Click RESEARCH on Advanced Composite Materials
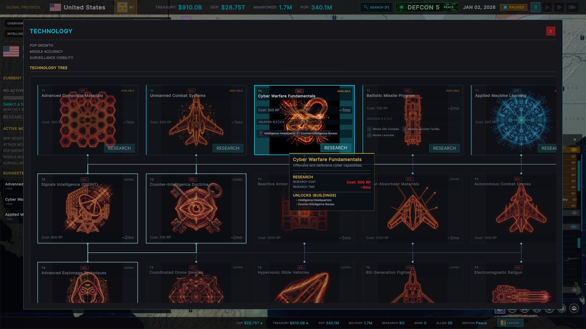 [x=119, y=148]
